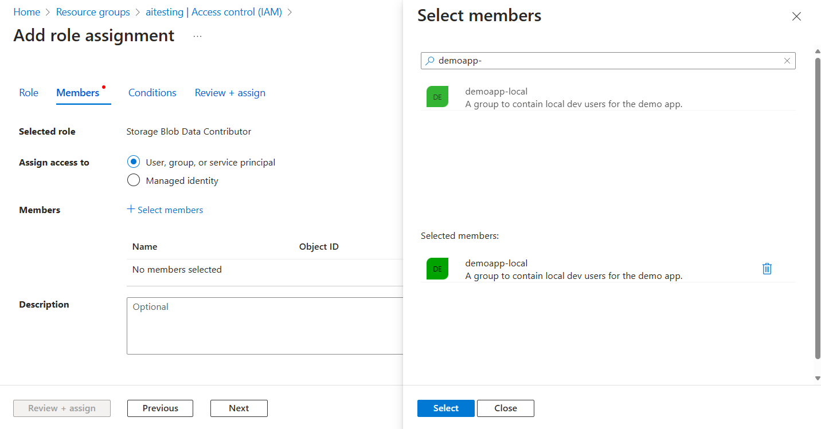This screenshot has height=429, width=821.
Task: Click the Close button on the panel
Action: click(505, 408)
